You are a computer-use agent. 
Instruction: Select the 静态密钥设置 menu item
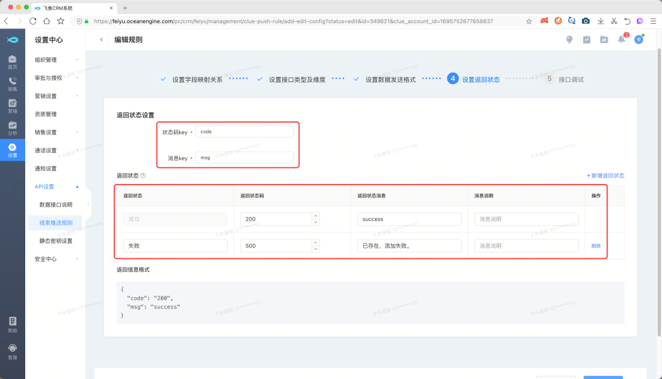(x=56, y=241)
